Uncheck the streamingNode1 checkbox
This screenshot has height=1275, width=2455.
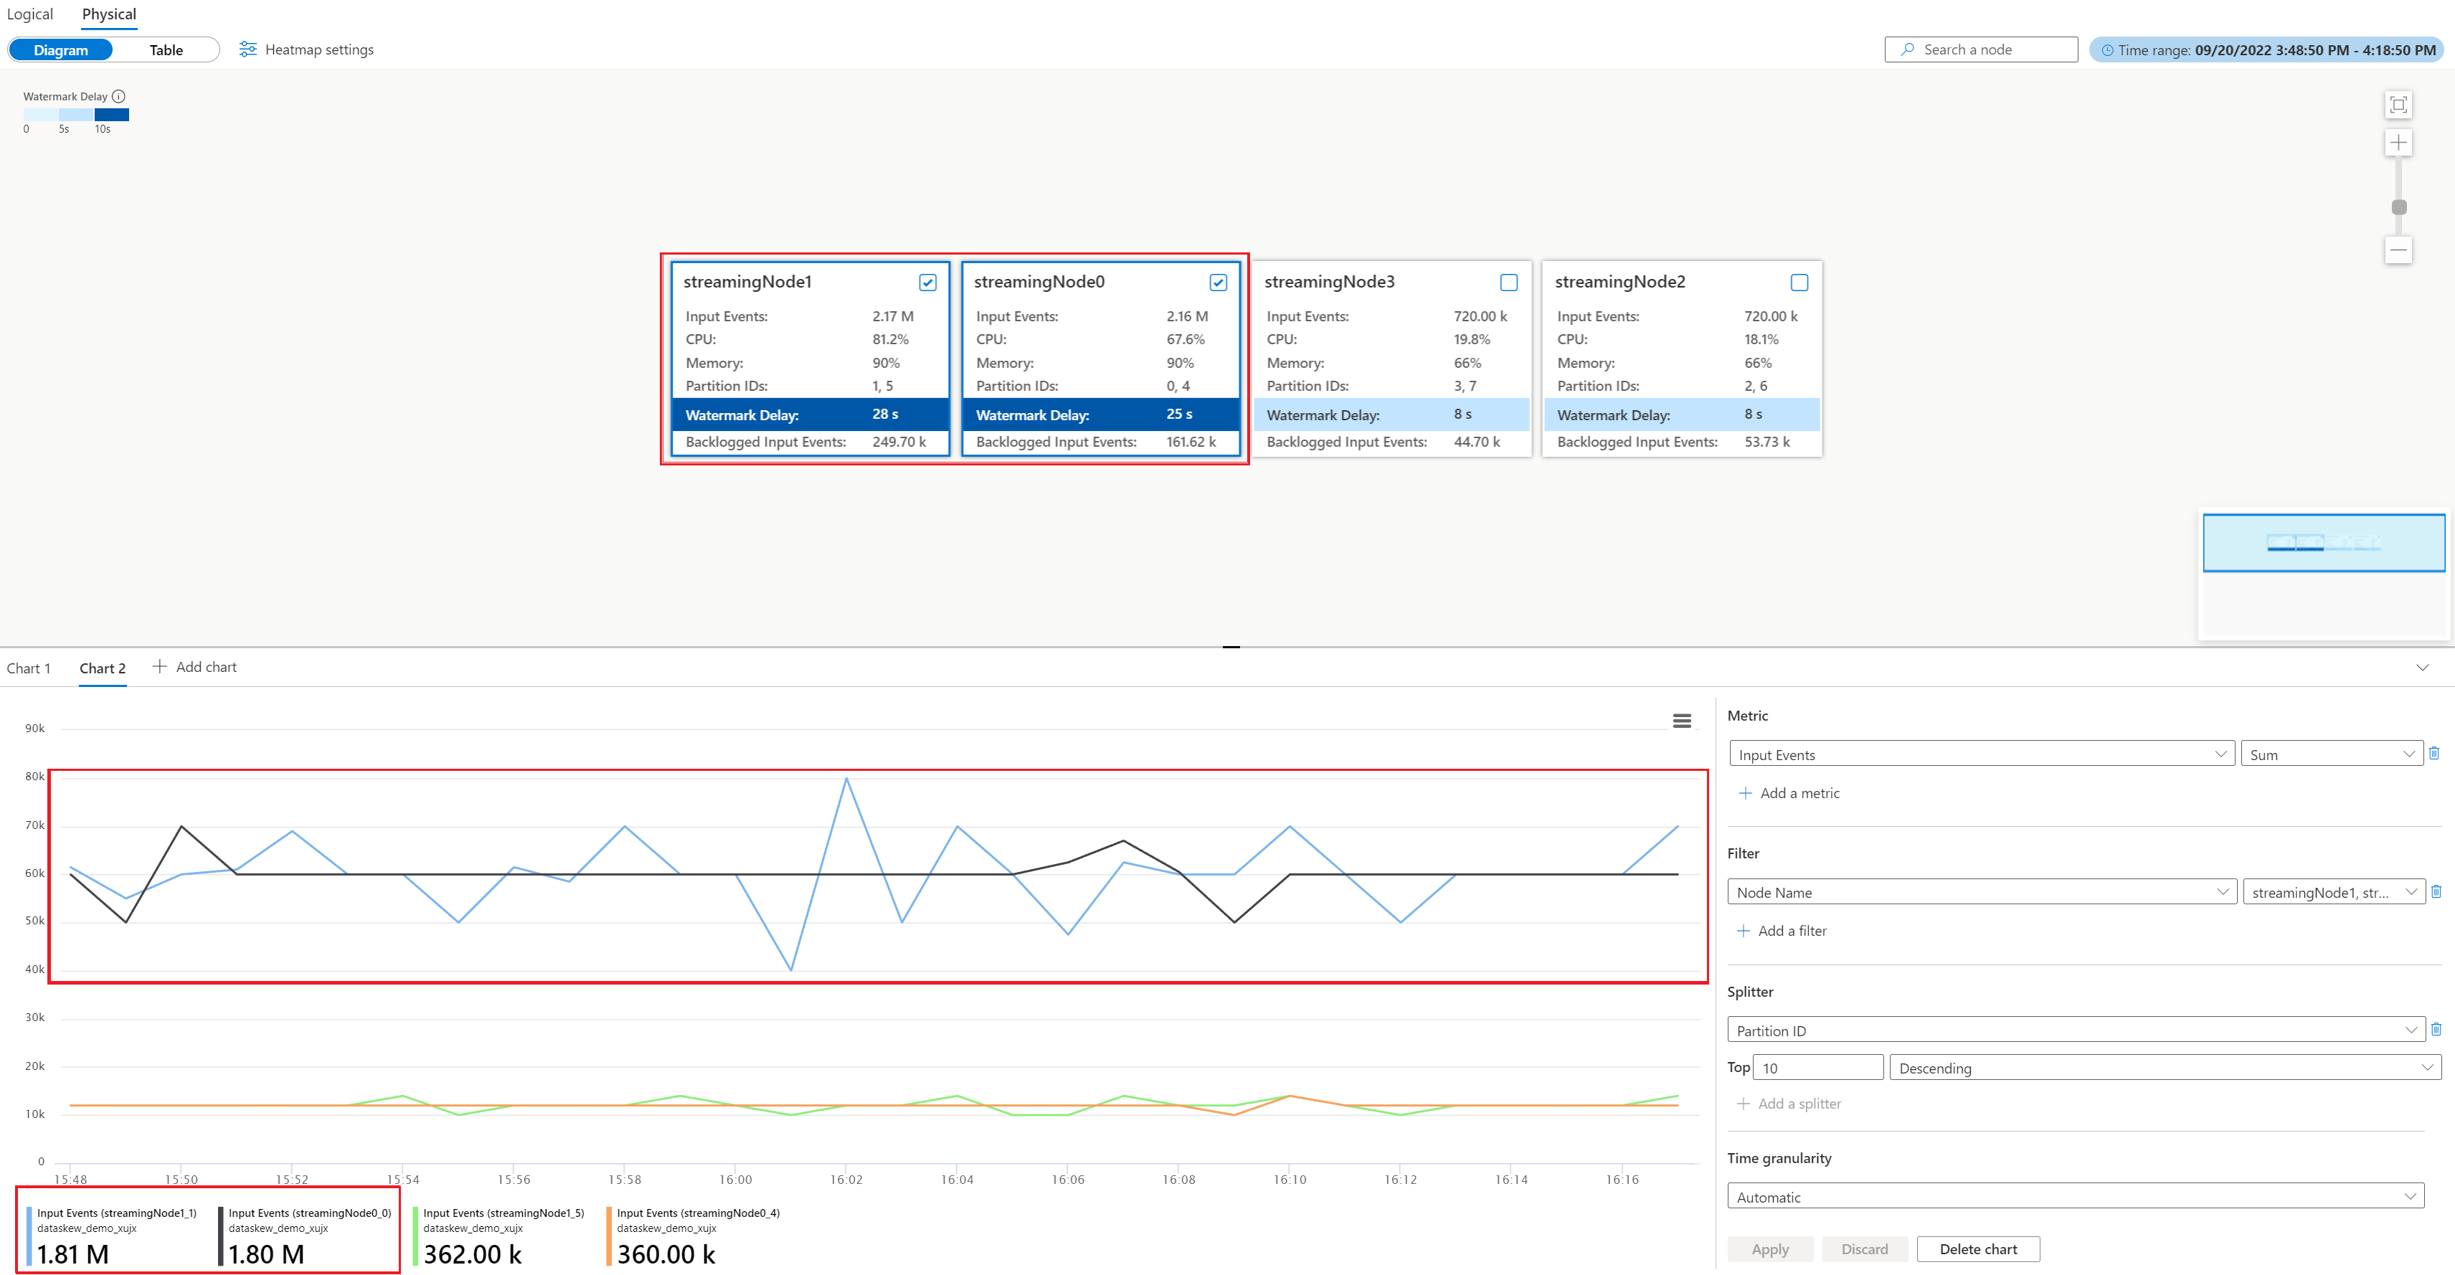pyautogui.click(x=927, y=282)
